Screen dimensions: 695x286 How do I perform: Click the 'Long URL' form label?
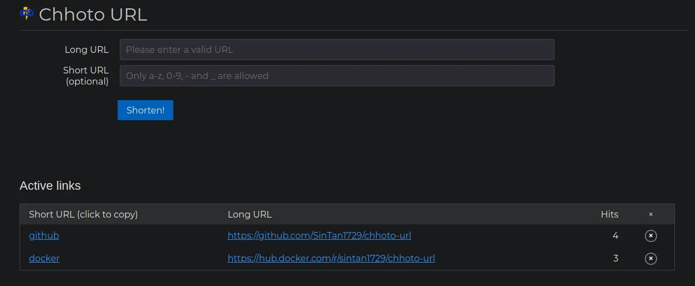point(86,50)
